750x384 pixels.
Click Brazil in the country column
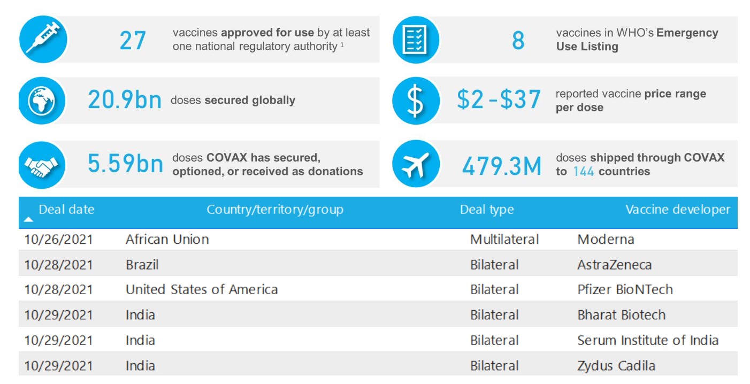[x=142, y=265]
